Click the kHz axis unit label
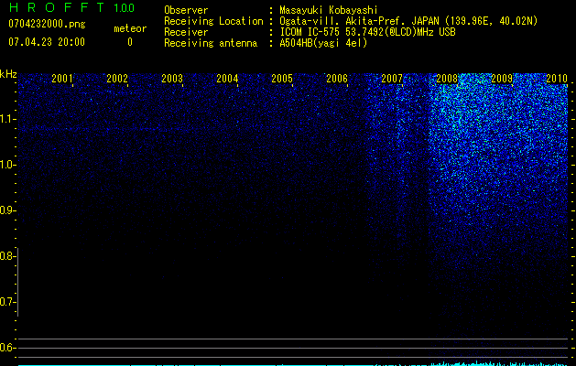The height and width of the screenshot is (366, 576). [x=8, y=74]
